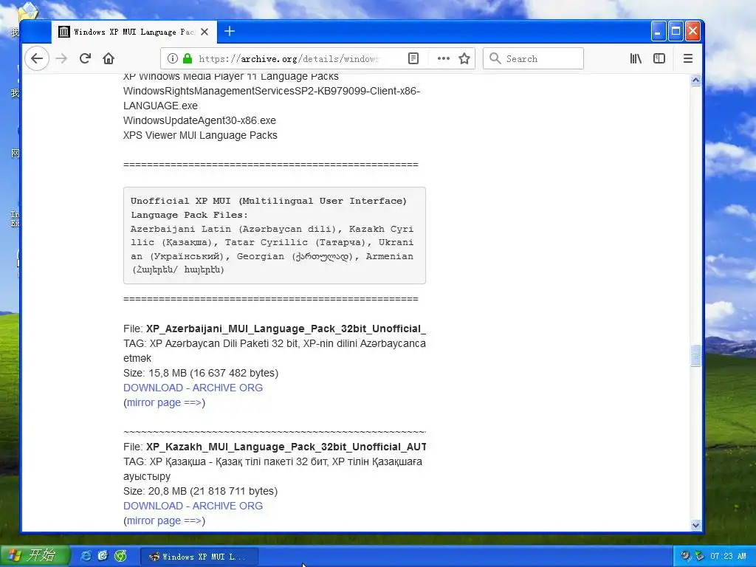The height and width of the screenshot is (567, 756).
Task: Select the Windows XP MUI Language Pack tab
Action: (134, 32)
